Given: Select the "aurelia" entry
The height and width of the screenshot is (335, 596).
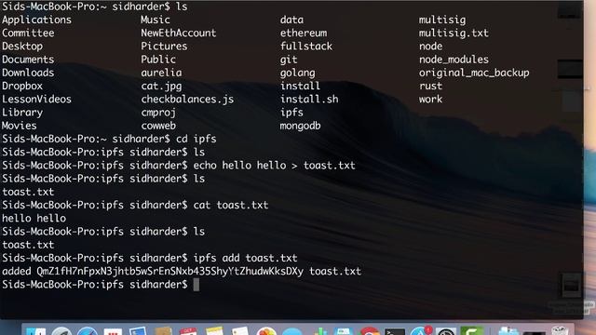Looking at the screenshot, I should point(161,73).
